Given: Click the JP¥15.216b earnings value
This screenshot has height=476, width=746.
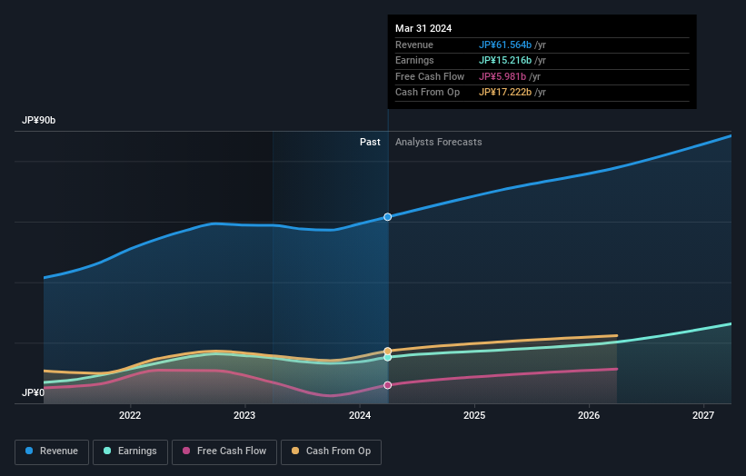Looking at the screenshot, I should [505, 60].
